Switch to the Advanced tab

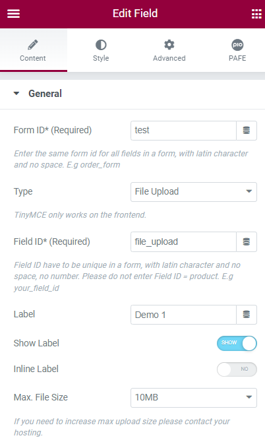tap(169, 50)
